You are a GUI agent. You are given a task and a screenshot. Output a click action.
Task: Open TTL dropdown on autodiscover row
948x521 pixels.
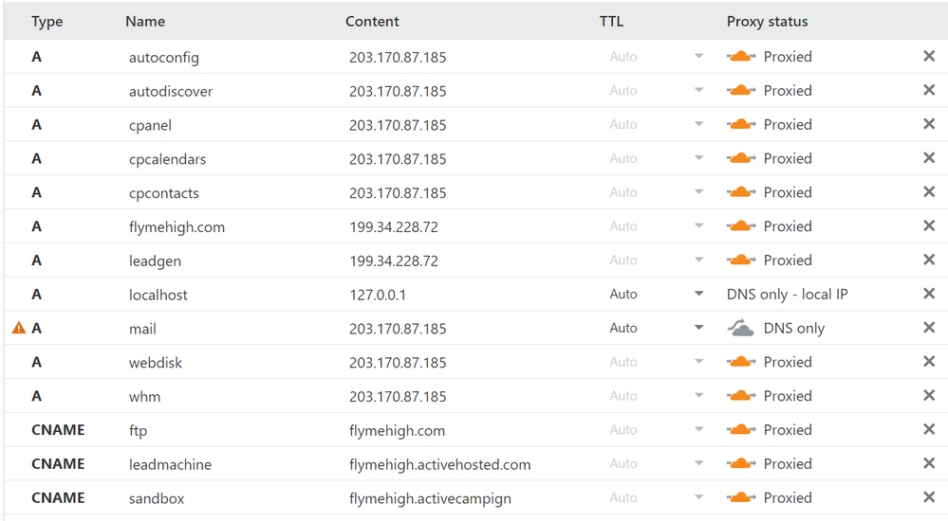pos(699,91)
